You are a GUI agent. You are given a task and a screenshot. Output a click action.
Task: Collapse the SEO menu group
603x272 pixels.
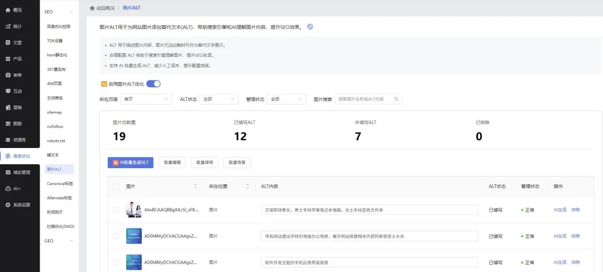[71, 12]
